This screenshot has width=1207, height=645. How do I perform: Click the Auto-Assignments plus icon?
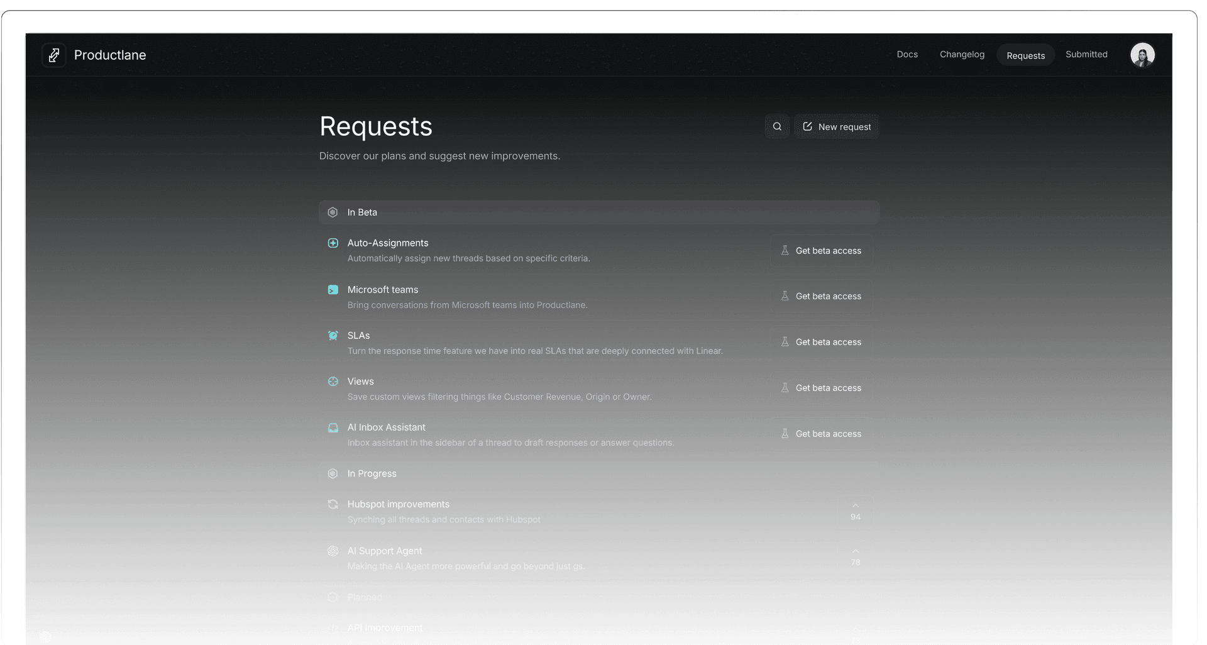[x=333, y=243]
